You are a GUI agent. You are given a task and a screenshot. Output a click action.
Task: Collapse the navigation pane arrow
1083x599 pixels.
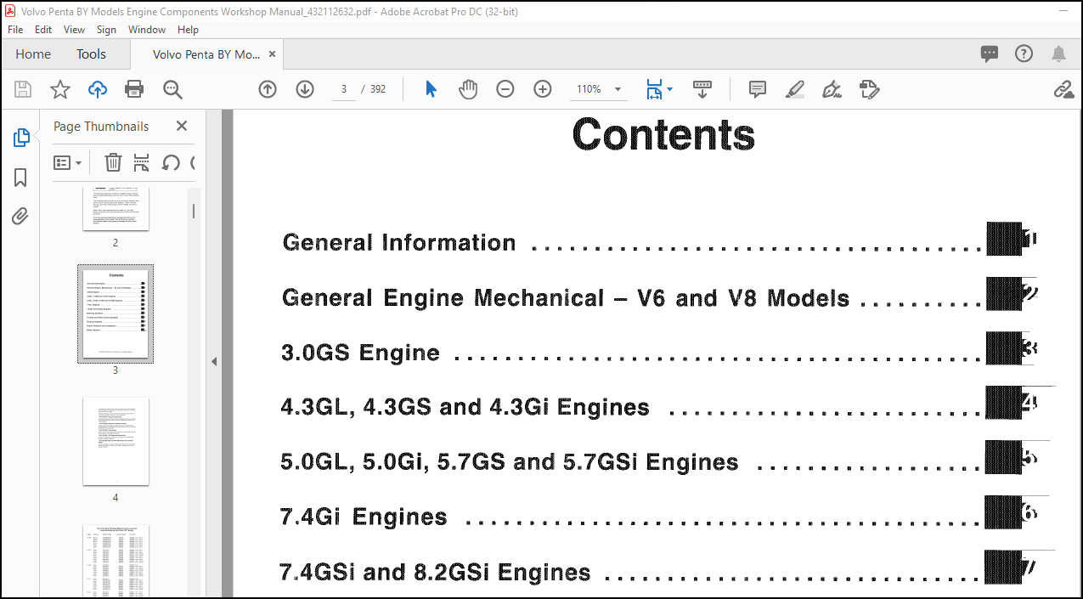tap(214, 361)
